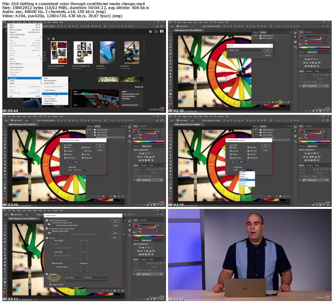Toggle the RGB Color checkbox in 00:02:30 frame
This screenshot has width=334, height=303.
[248, 147]
